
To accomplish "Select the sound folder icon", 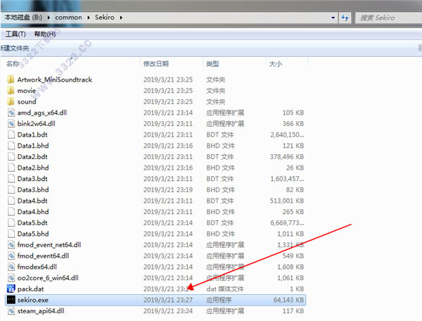I will point(11,101).
